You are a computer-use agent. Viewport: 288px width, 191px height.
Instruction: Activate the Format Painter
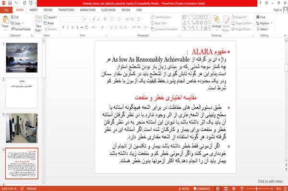click(x=21, y=29)
